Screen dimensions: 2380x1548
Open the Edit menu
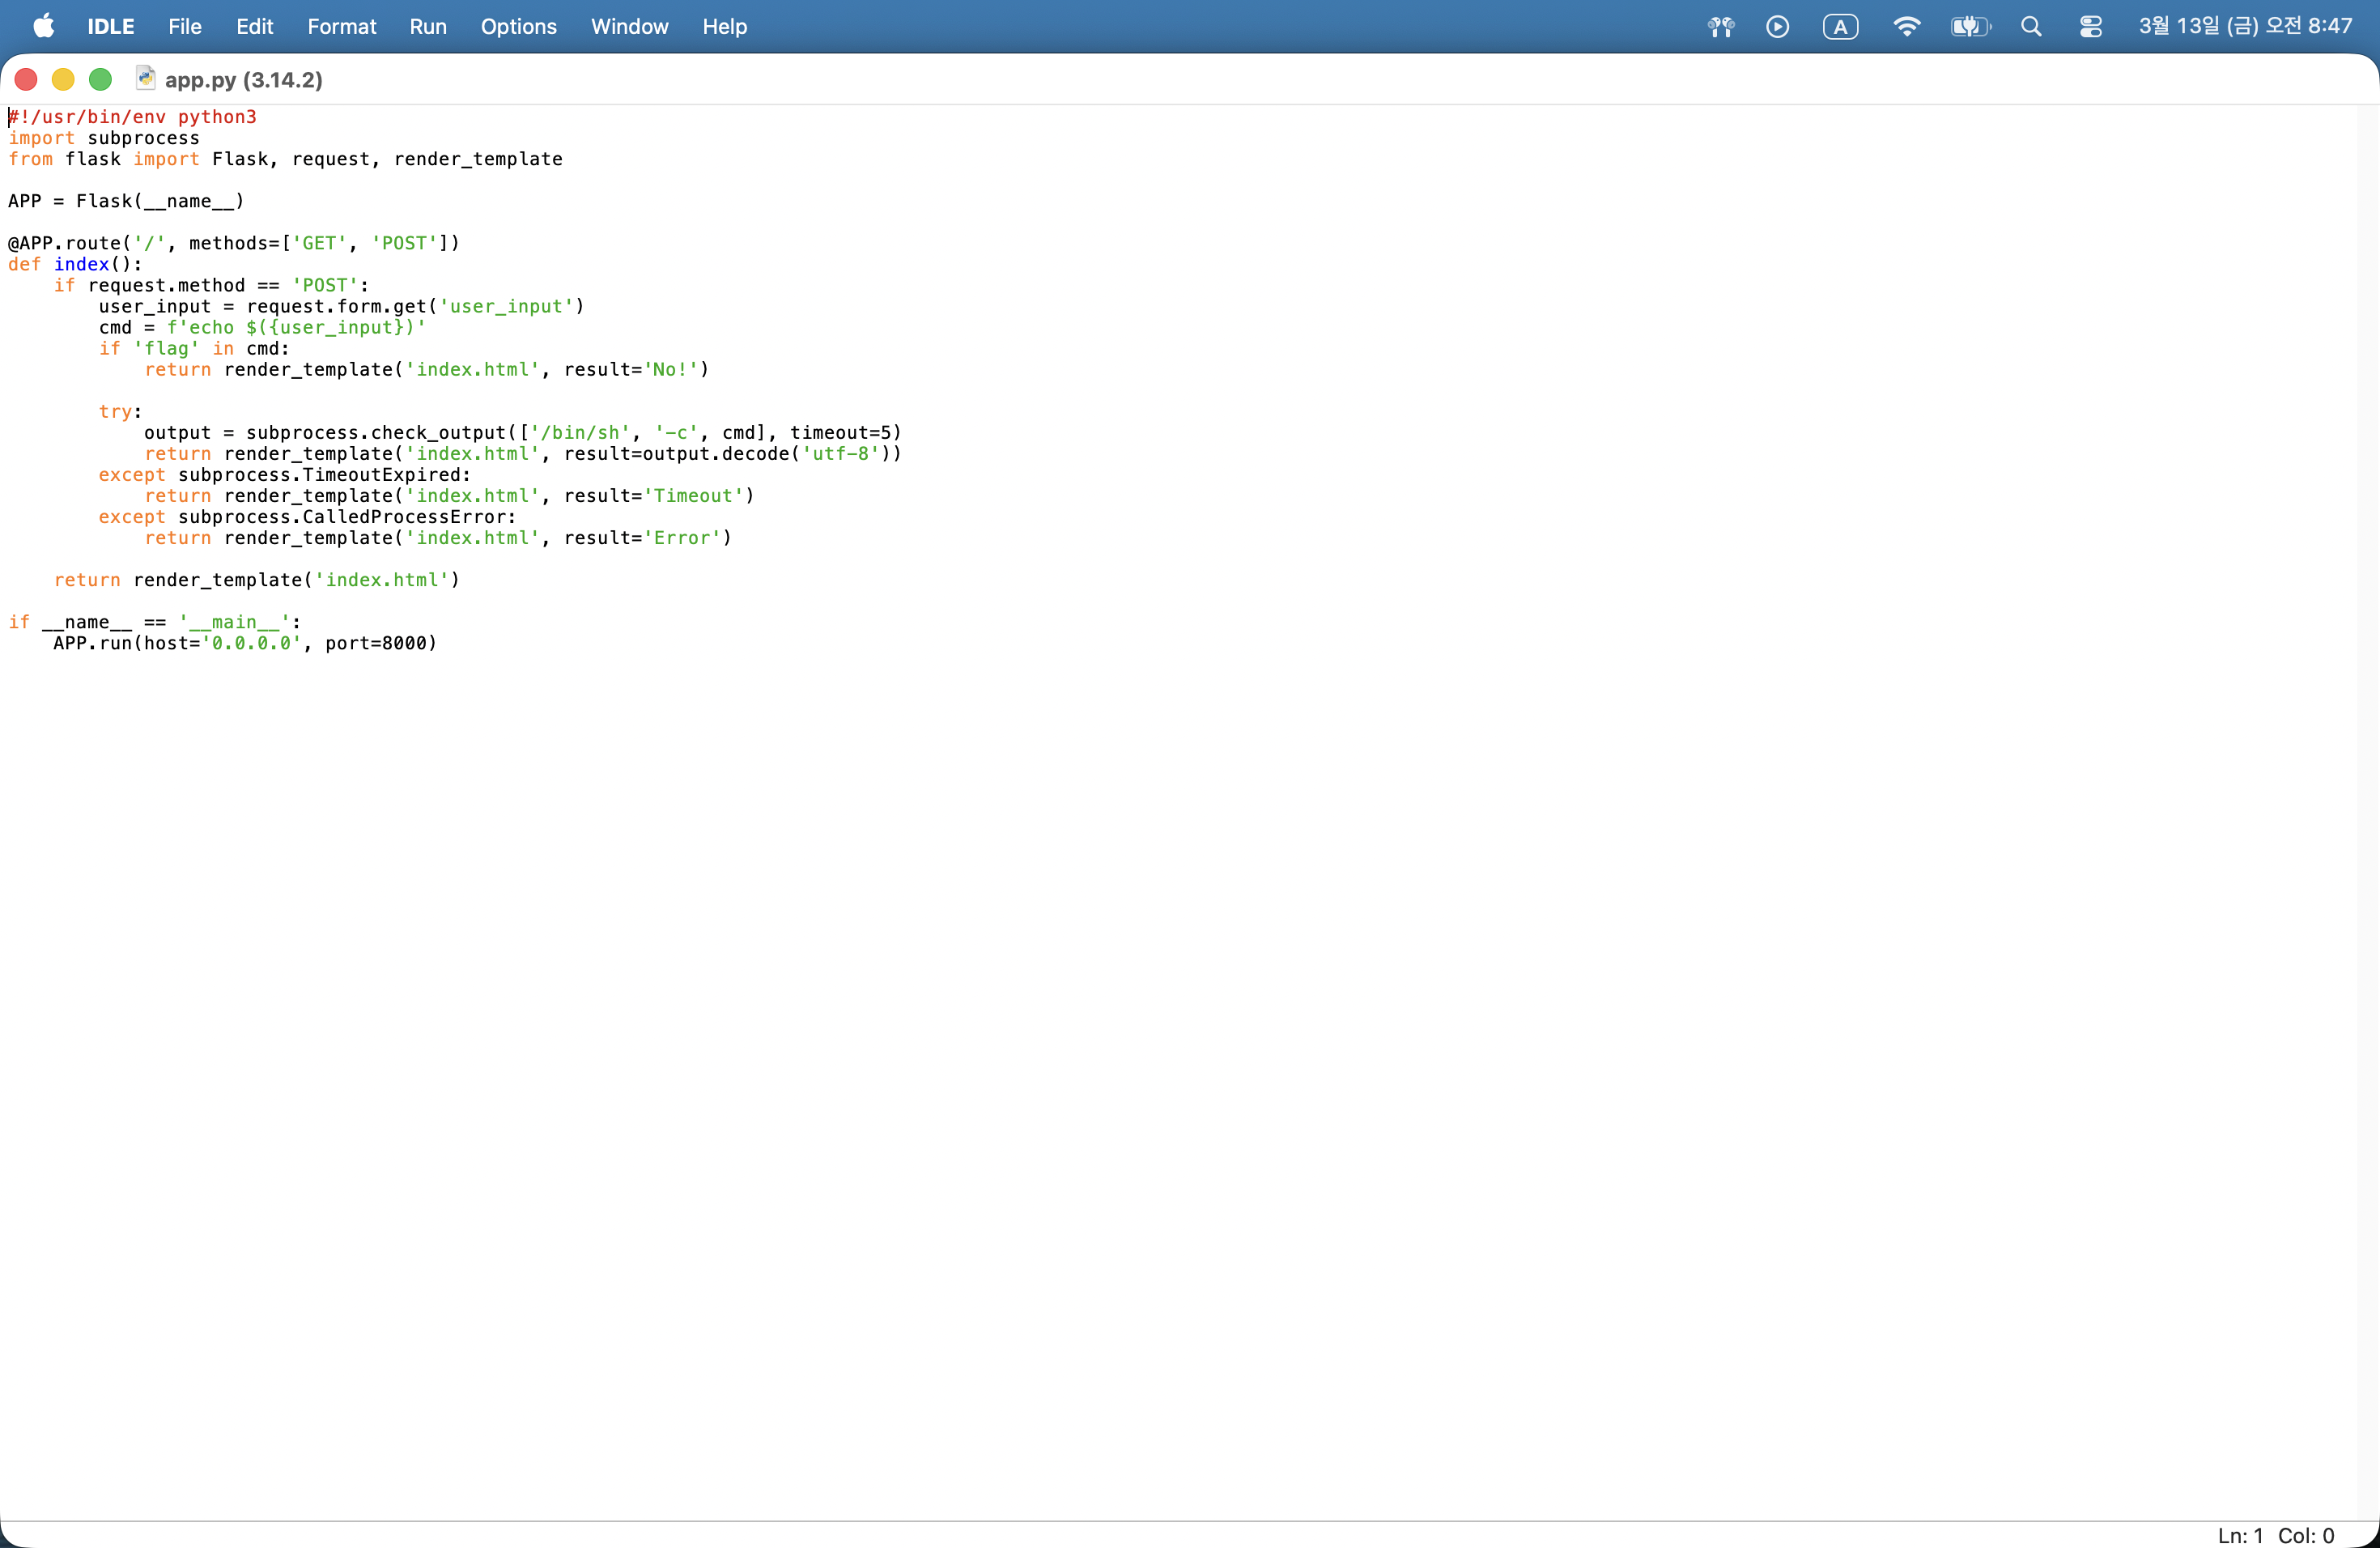pyautogui.click(x=254, y=26)
